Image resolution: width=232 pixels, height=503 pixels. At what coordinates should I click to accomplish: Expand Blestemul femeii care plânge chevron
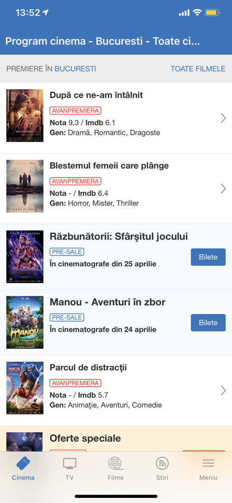point(223,189)
